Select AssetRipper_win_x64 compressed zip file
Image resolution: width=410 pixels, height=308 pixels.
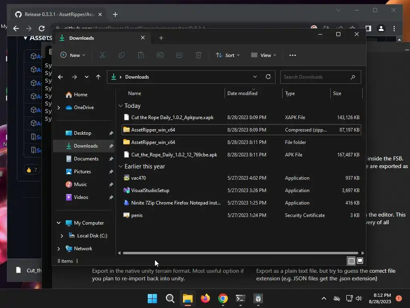(241, 130)
